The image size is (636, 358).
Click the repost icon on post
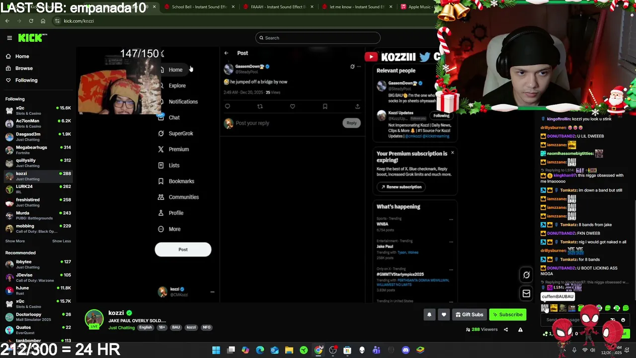point(260,106)
